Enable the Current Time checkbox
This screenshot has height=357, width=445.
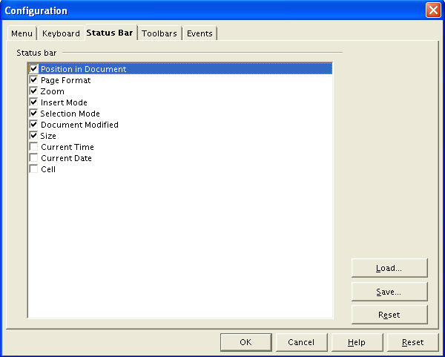(34, 146)
